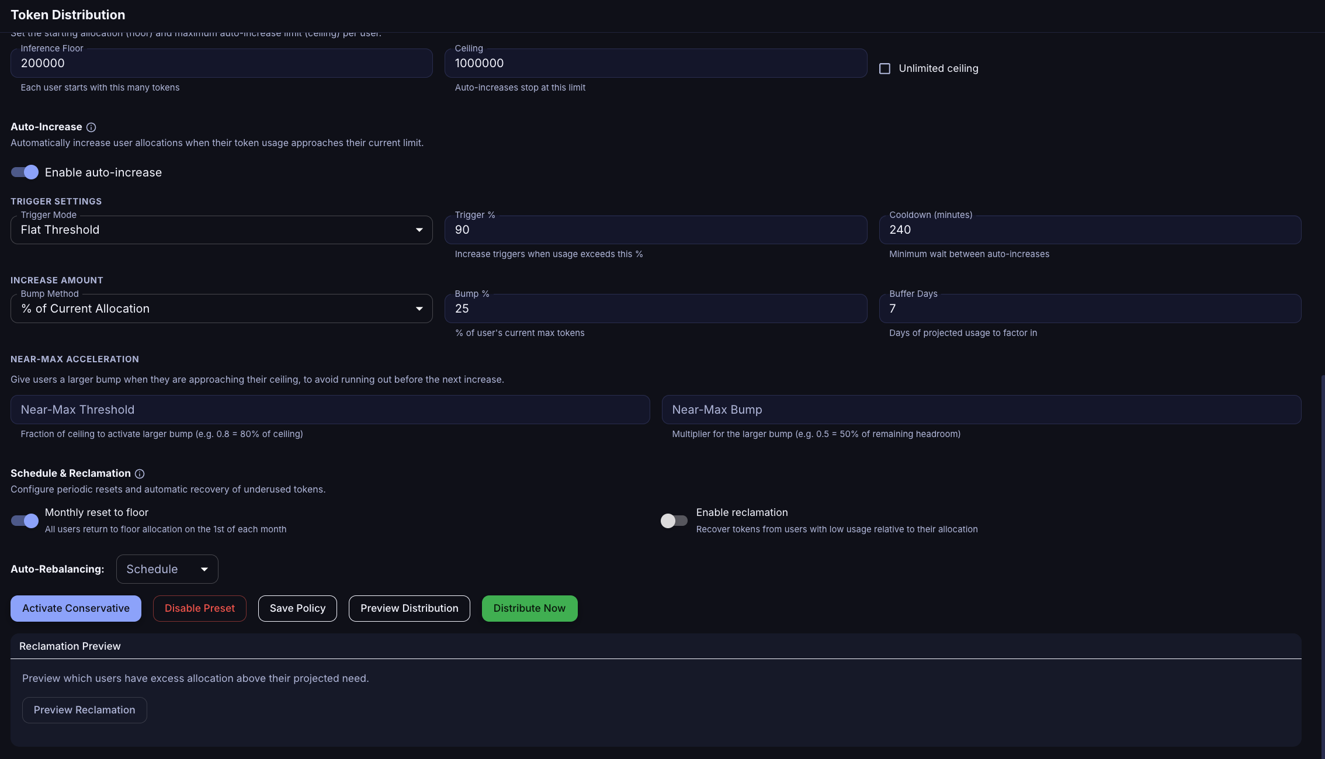Image resolution: width=1325 pixels, height=759 pixels.
Task: Enable the reclamation switch
Action: coord(674,521)
